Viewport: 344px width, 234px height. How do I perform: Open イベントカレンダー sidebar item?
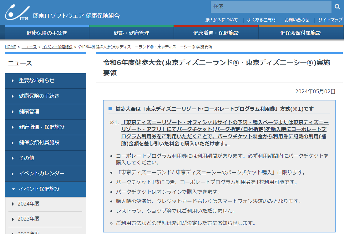[45, 174]
